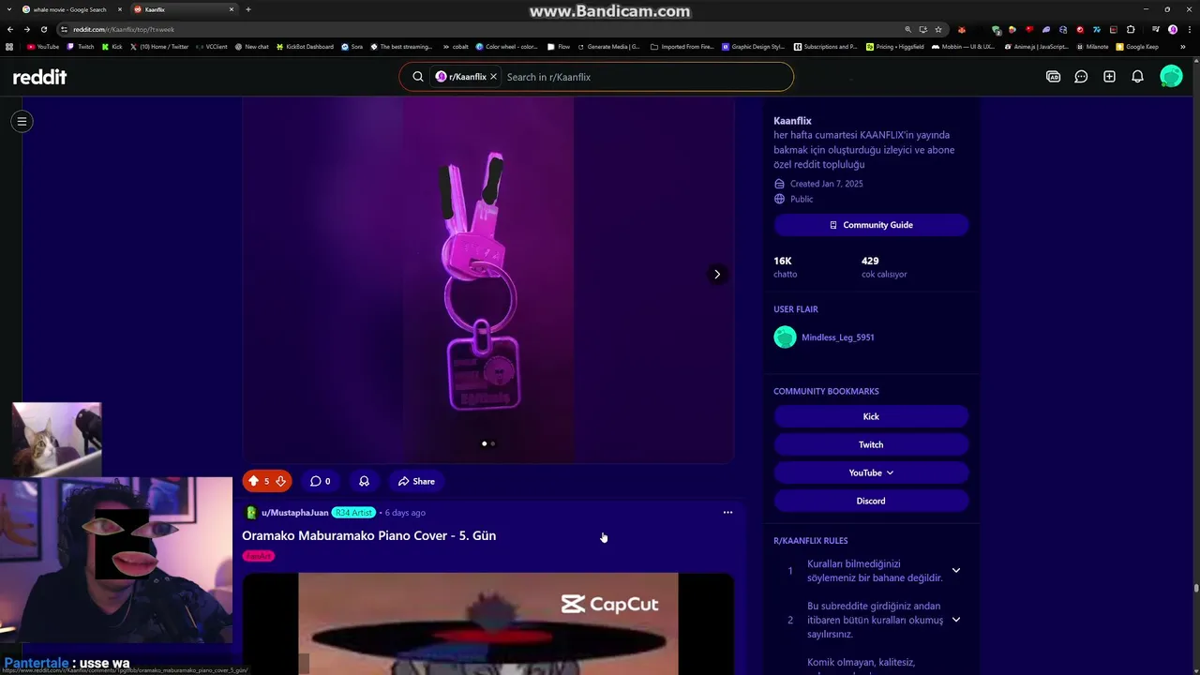Open the Community Guide button

[871, 225]
